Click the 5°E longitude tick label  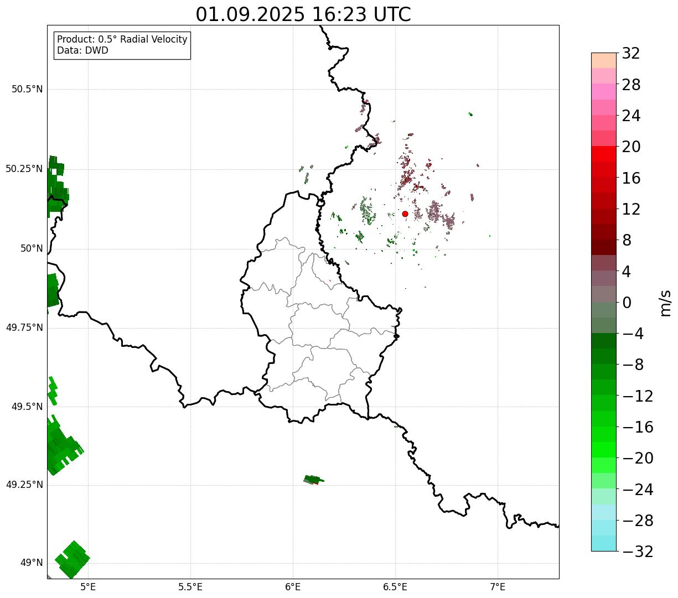click(x=88, y=587)
